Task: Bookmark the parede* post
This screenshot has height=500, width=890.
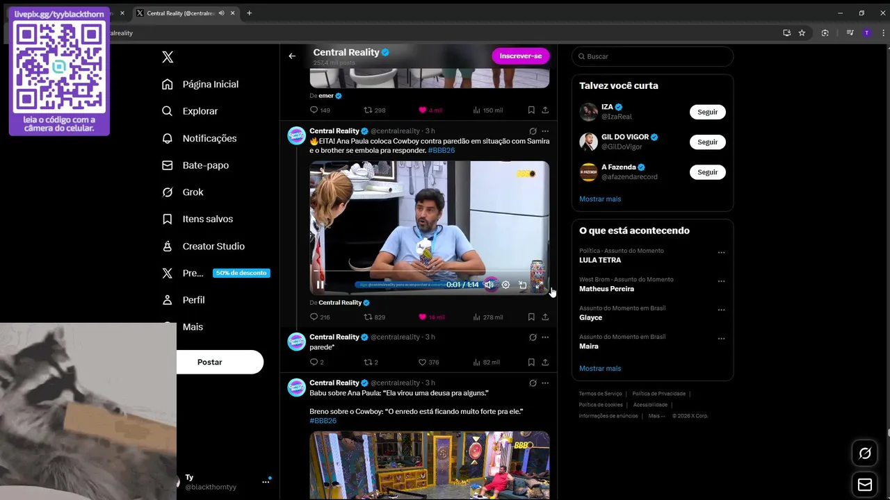Action: [531, 362]
